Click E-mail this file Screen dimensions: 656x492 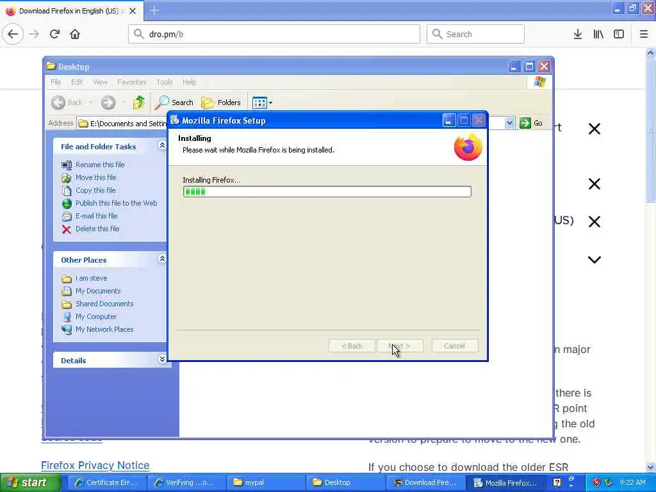coord(96,216)
